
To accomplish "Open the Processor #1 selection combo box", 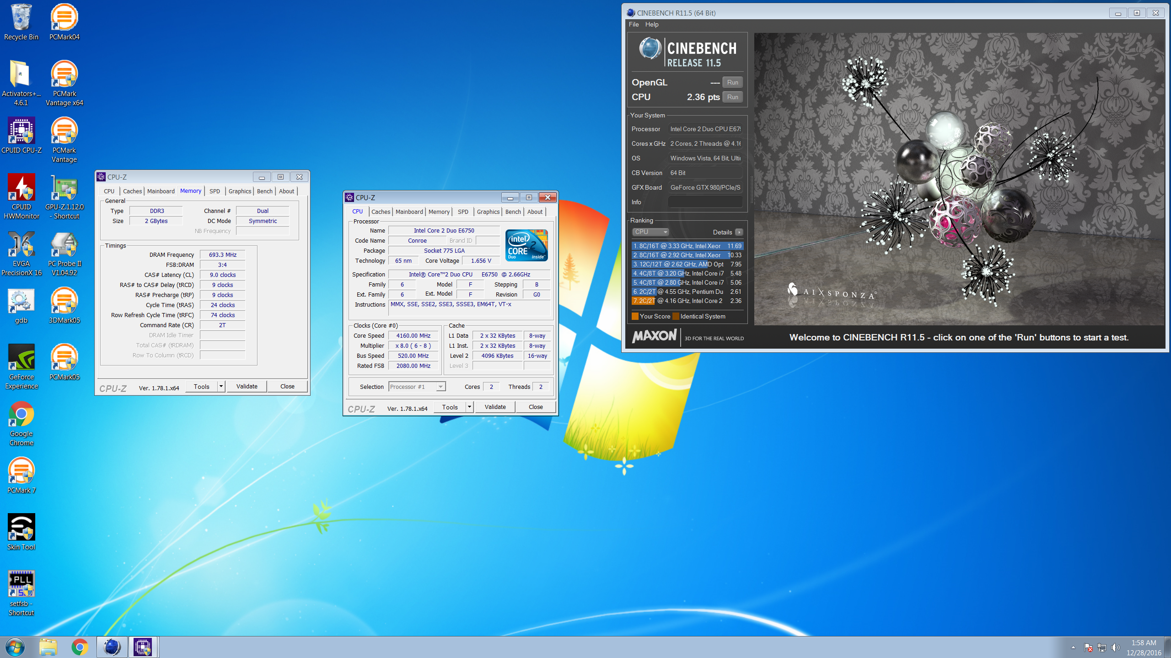I will [x=417, y=387].
